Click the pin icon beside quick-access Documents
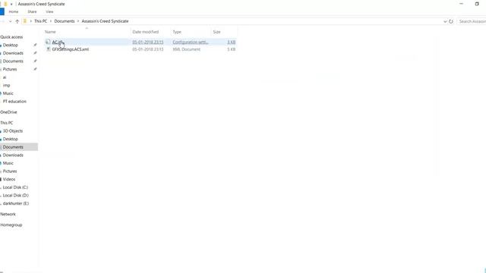The width and height of the screenshot is (486, 273). 35,61
